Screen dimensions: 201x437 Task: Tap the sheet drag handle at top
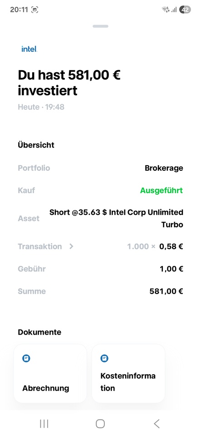(101, 26)
